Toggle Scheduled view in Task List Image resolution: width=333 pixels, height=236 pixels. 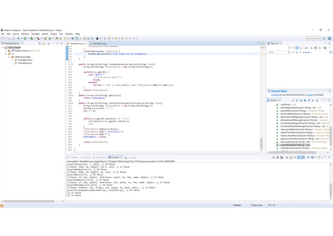pos(301,48)
